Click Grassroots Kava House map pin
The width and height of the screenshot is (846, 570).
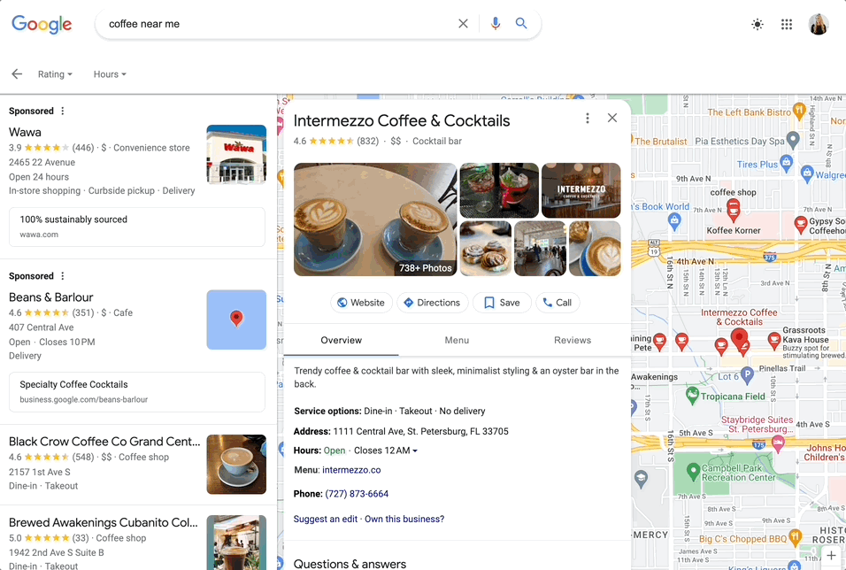pos(774,341)
